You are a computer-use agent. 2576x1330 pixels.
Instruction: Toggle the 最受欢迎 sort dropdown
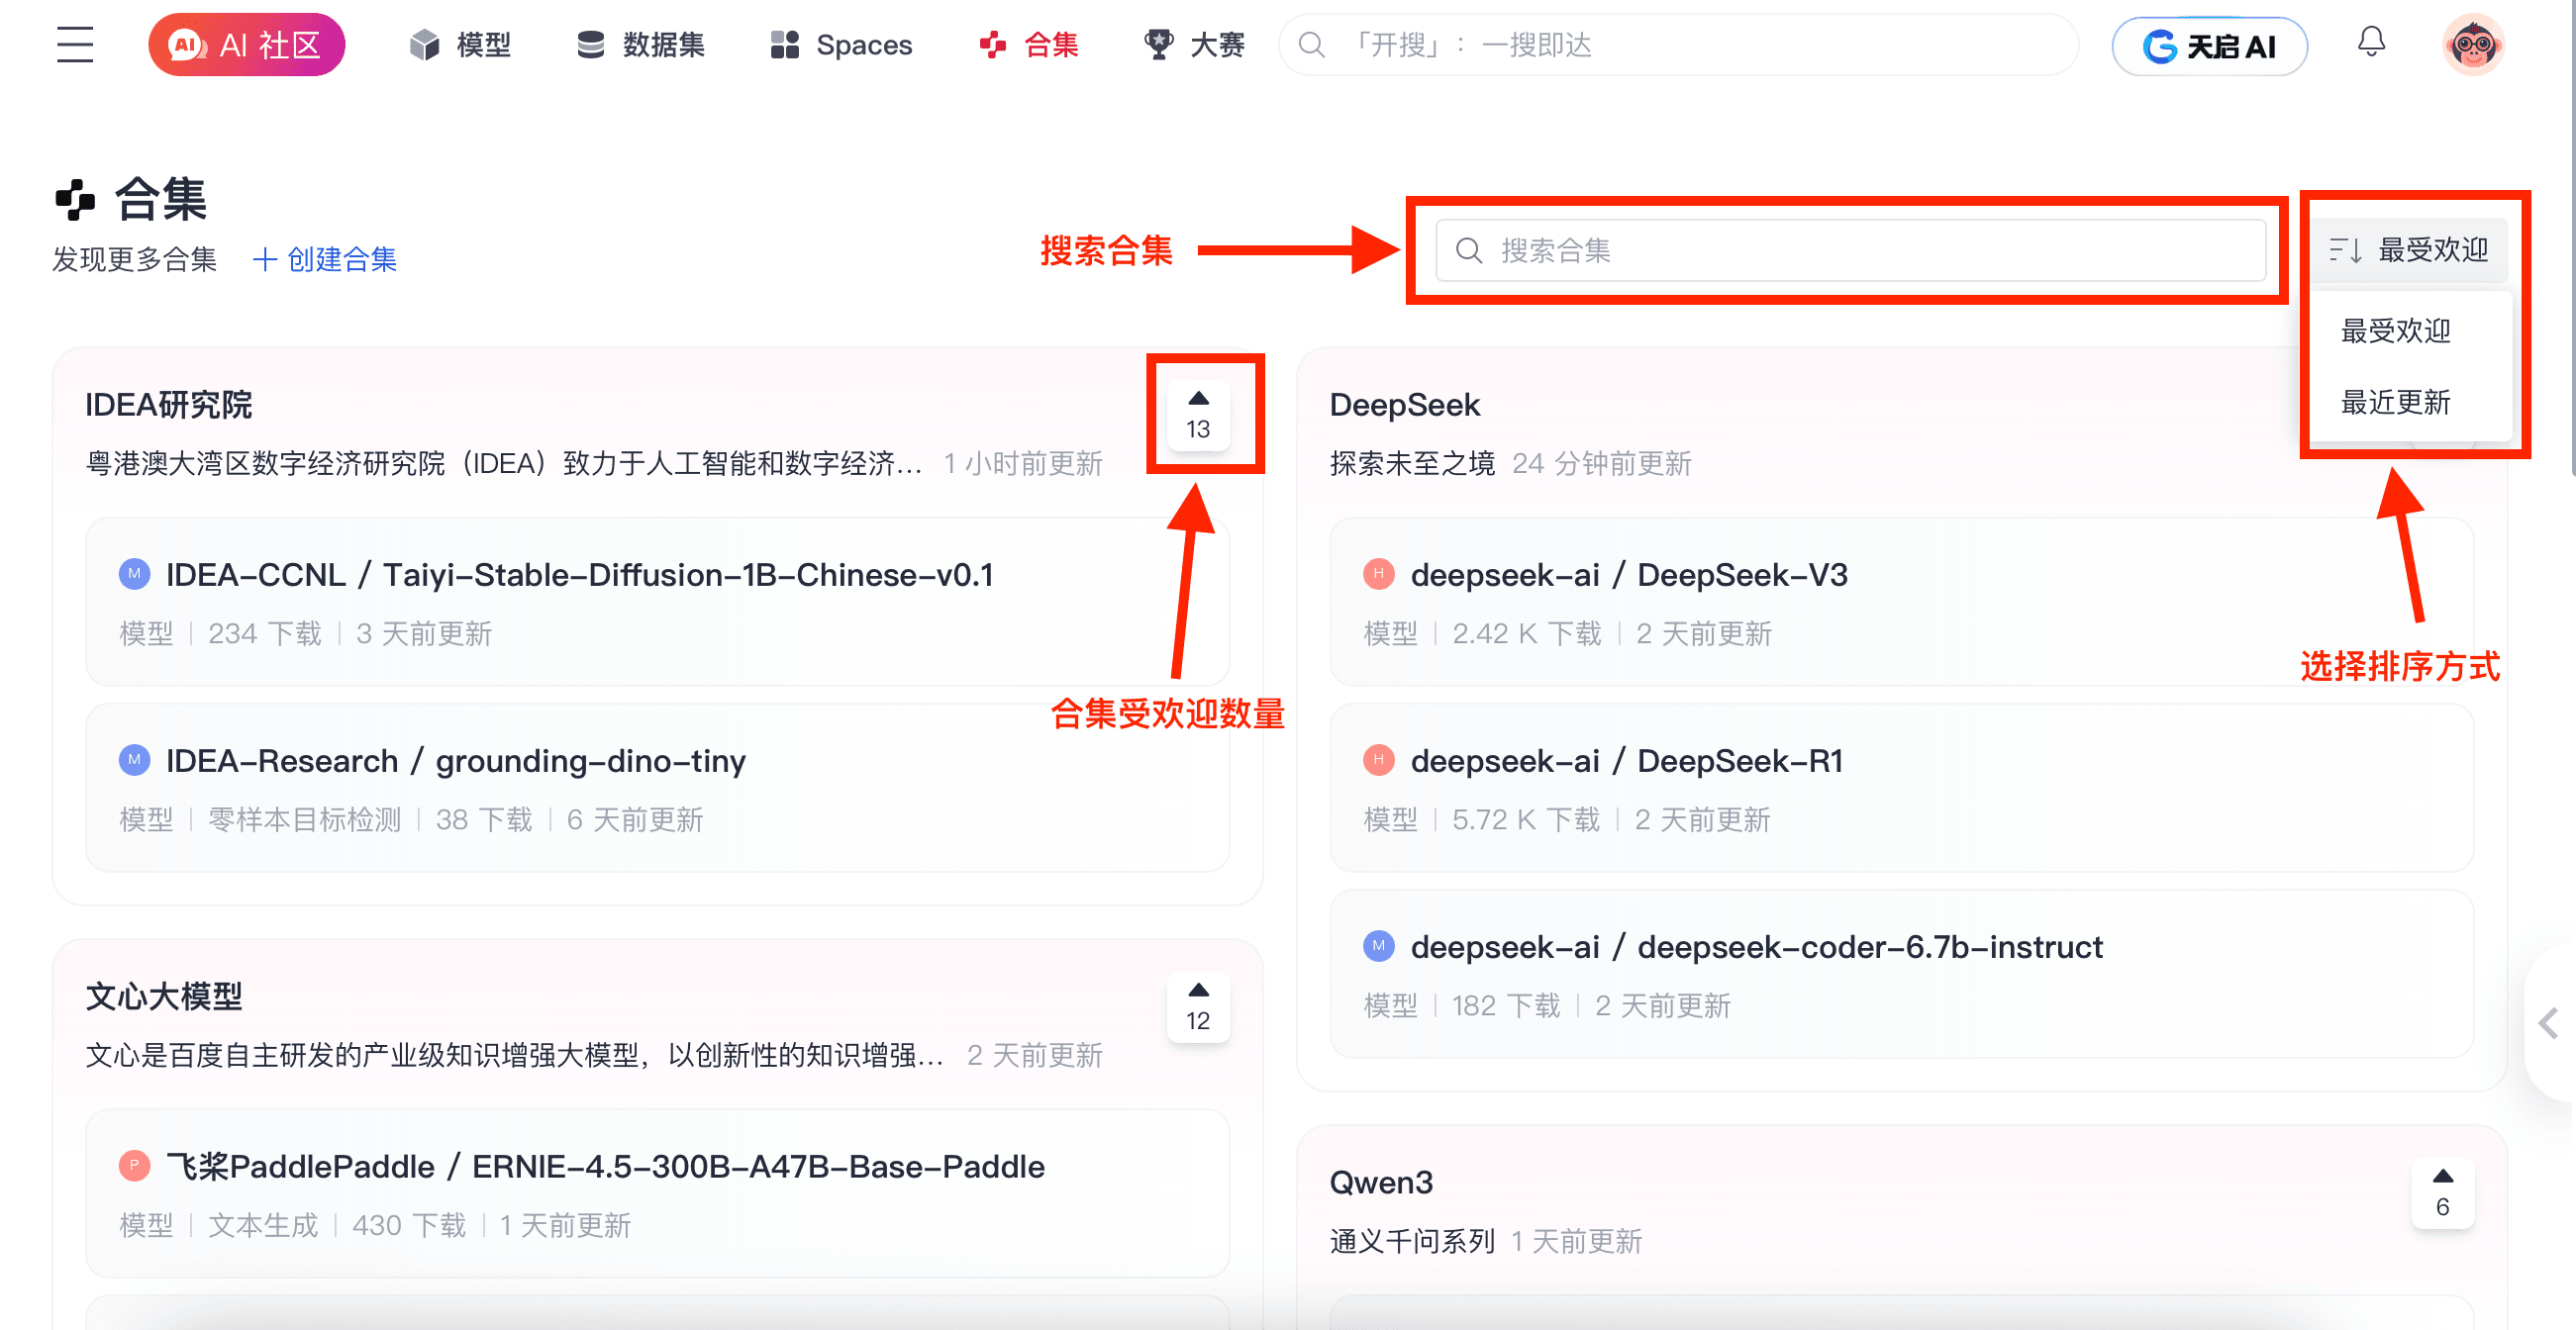point(2409,249)
